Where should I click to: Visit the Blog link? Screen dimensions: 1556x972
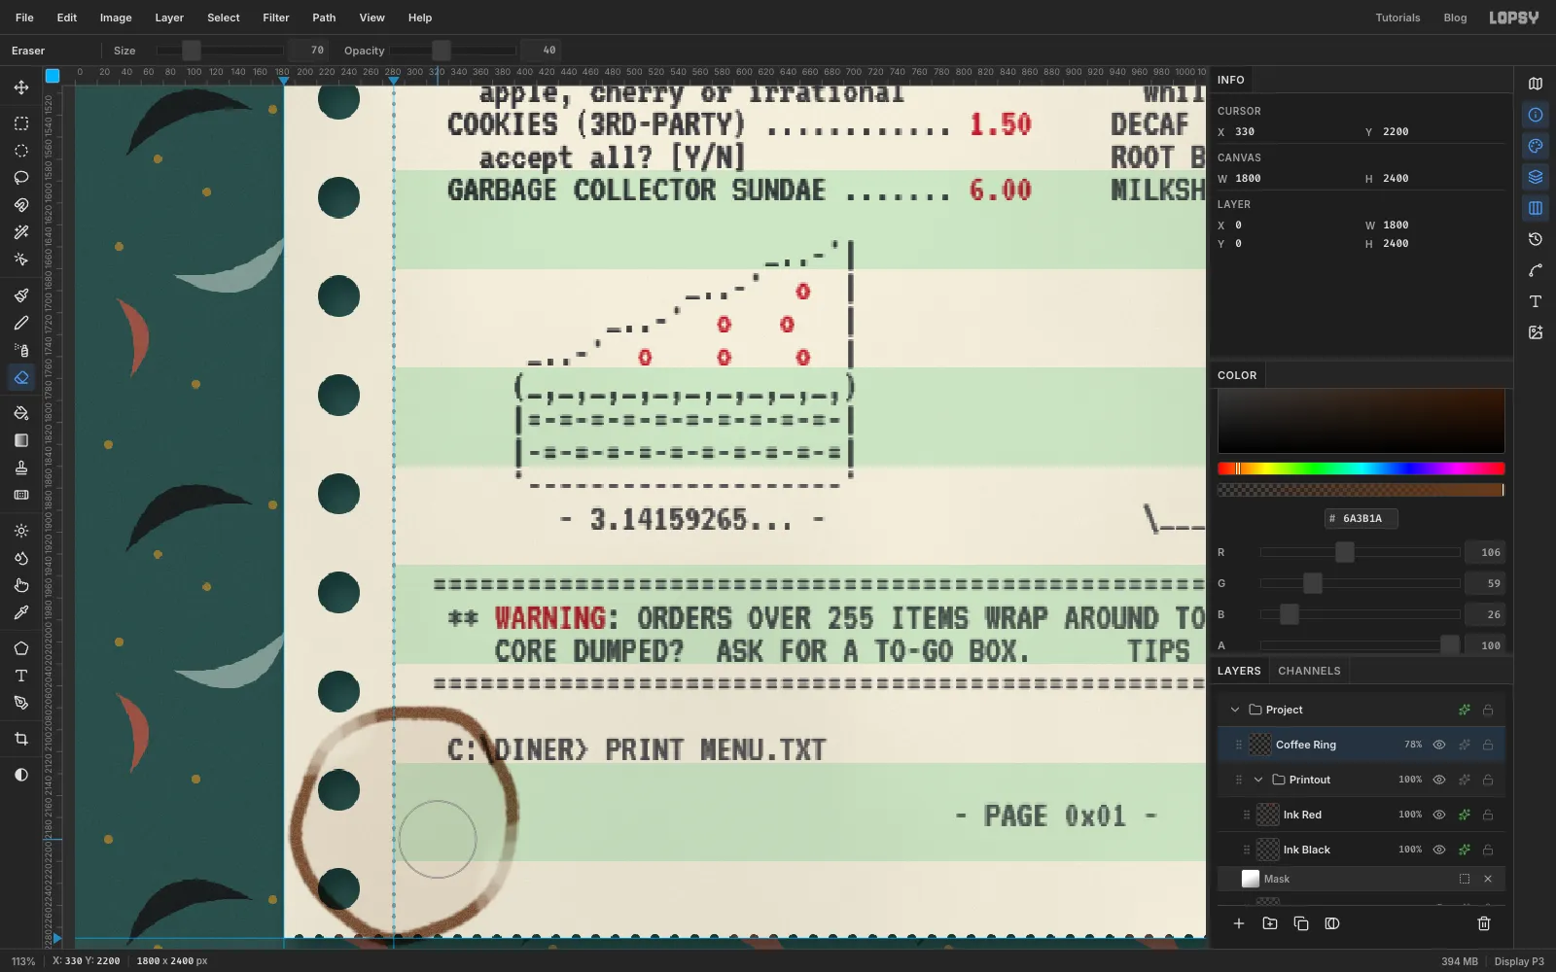coord(1455,17)
